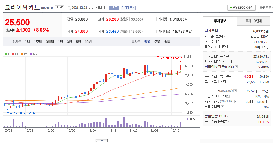Click the help icon beside 외국인소진율(B/A)

click(236, 67)
